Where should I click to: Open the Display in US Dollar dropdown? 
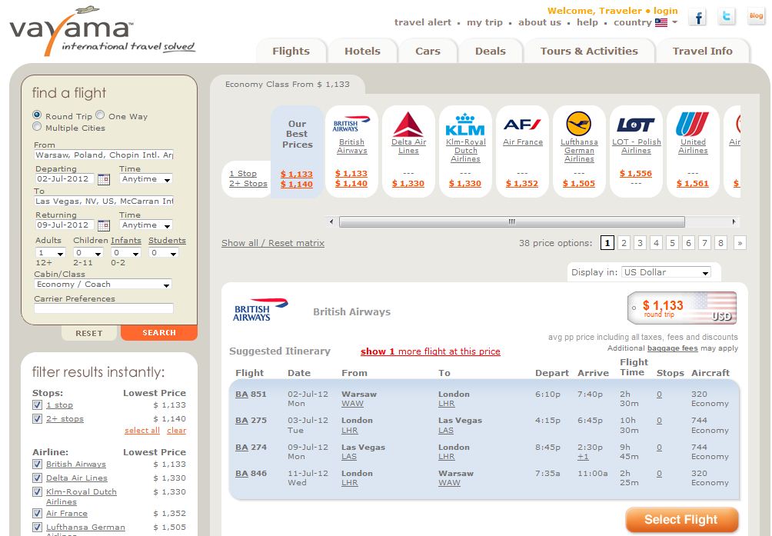[x=666, y=272]
